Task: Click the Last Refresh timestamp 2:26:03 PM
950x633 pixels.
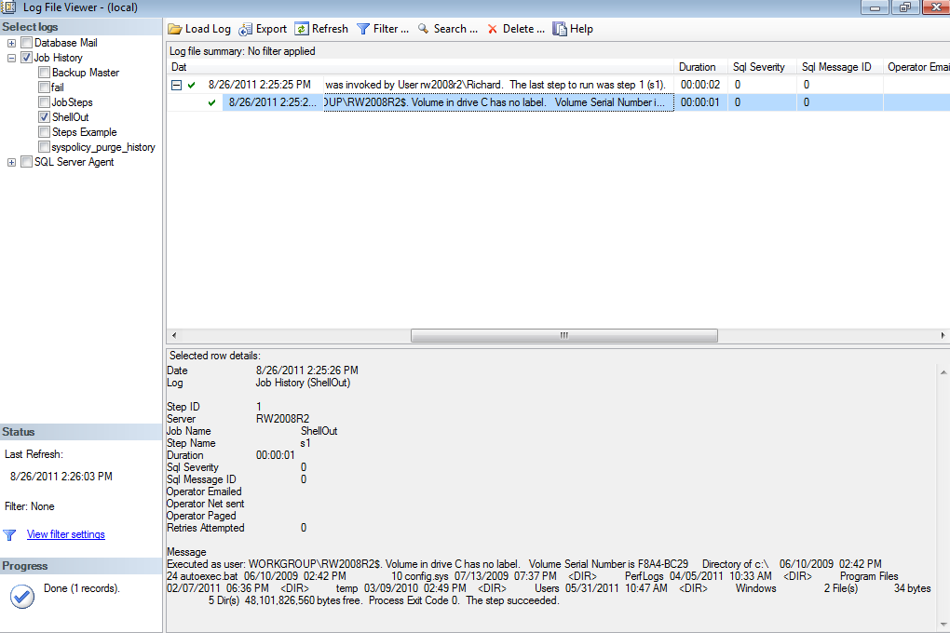Action: click(x=61, y=477)
